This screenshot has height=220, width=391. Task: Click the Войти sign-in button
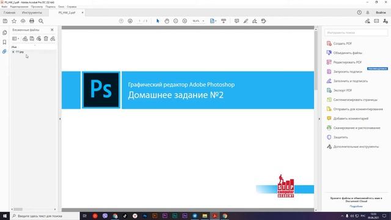coord(381,12)
